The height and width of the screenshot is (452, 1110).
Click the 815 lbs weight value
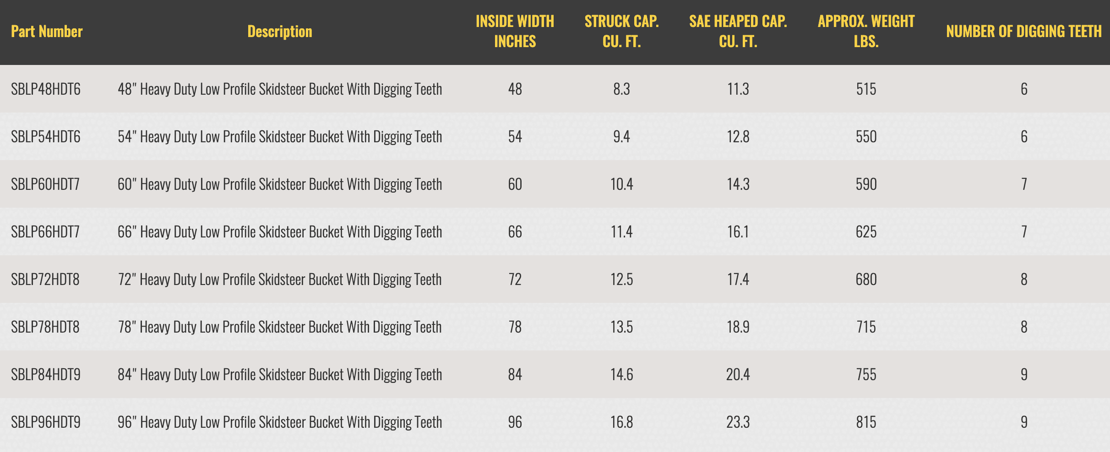click(866, 422)
